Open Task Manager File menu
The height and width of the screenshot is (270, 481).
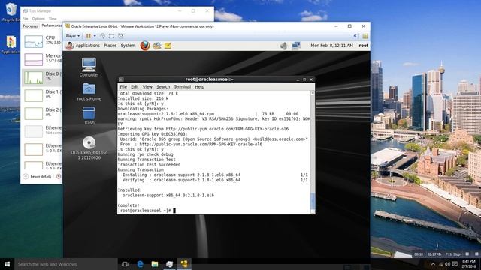(25, 19)
